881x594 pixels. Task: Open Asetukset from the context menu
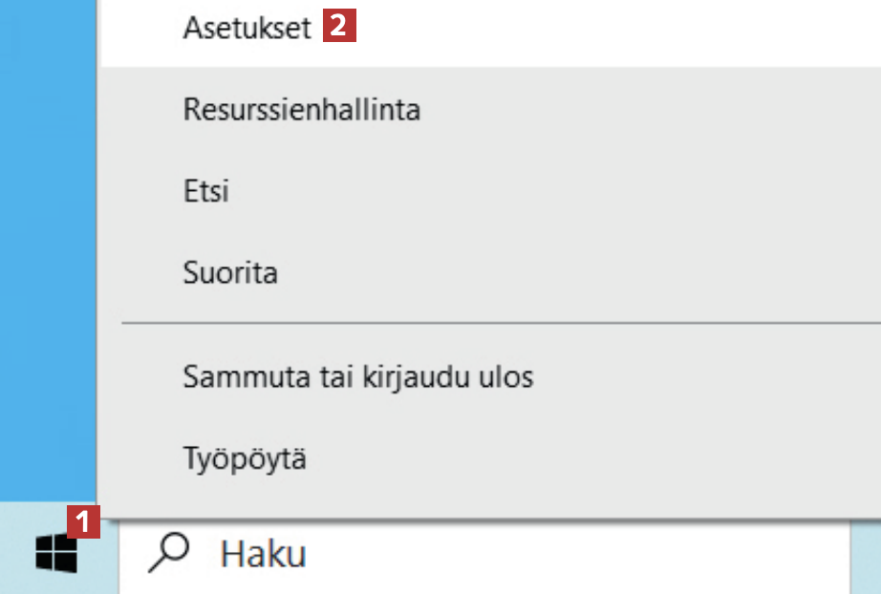coord(247,29)
